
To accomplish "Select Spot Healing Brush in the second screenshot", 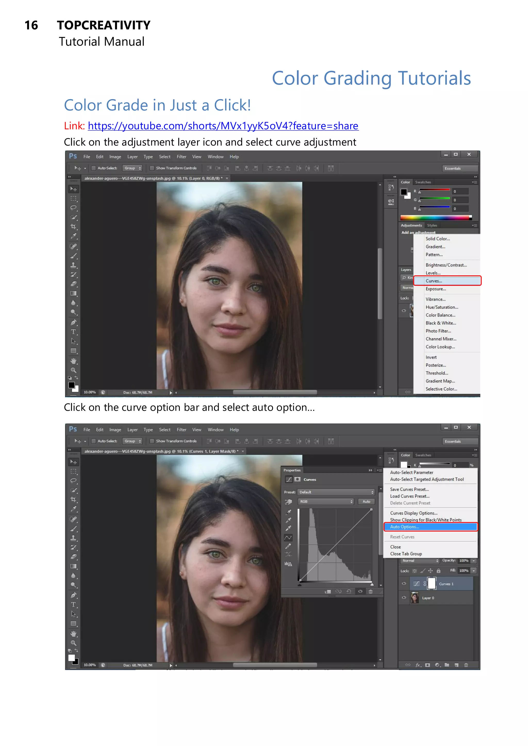I will coord(73,519).
